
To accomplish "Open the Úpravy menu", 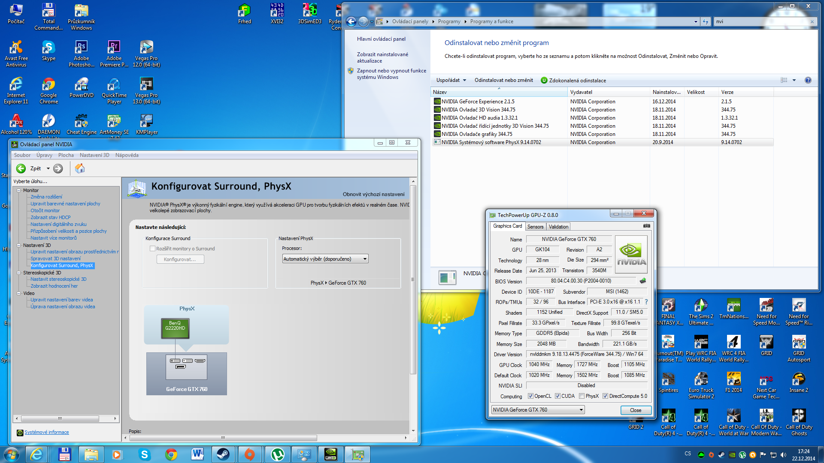I will pyautogui.click(x=44, y=155).
